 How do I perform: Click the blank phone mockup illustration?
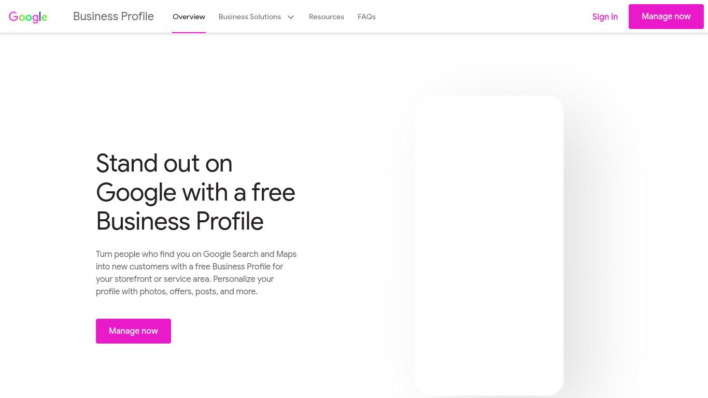pos(489,245)
